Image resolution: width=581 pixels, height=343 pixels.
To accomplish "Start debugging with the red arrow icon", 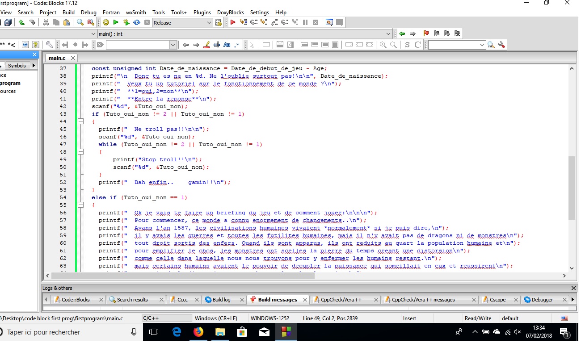I will click(233, 22).
